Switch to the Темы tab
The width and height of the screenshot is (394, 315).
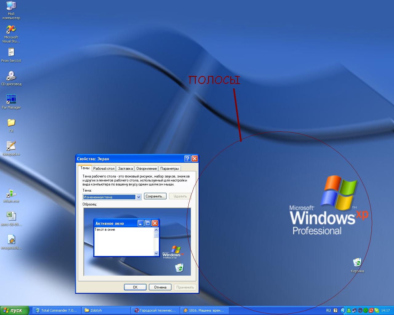pos(85,168)
